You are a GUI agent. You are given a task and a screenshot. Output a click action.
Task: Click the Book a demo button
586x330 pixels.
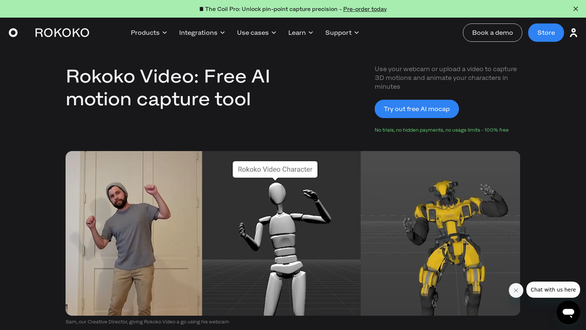click(x=492, y=33)
